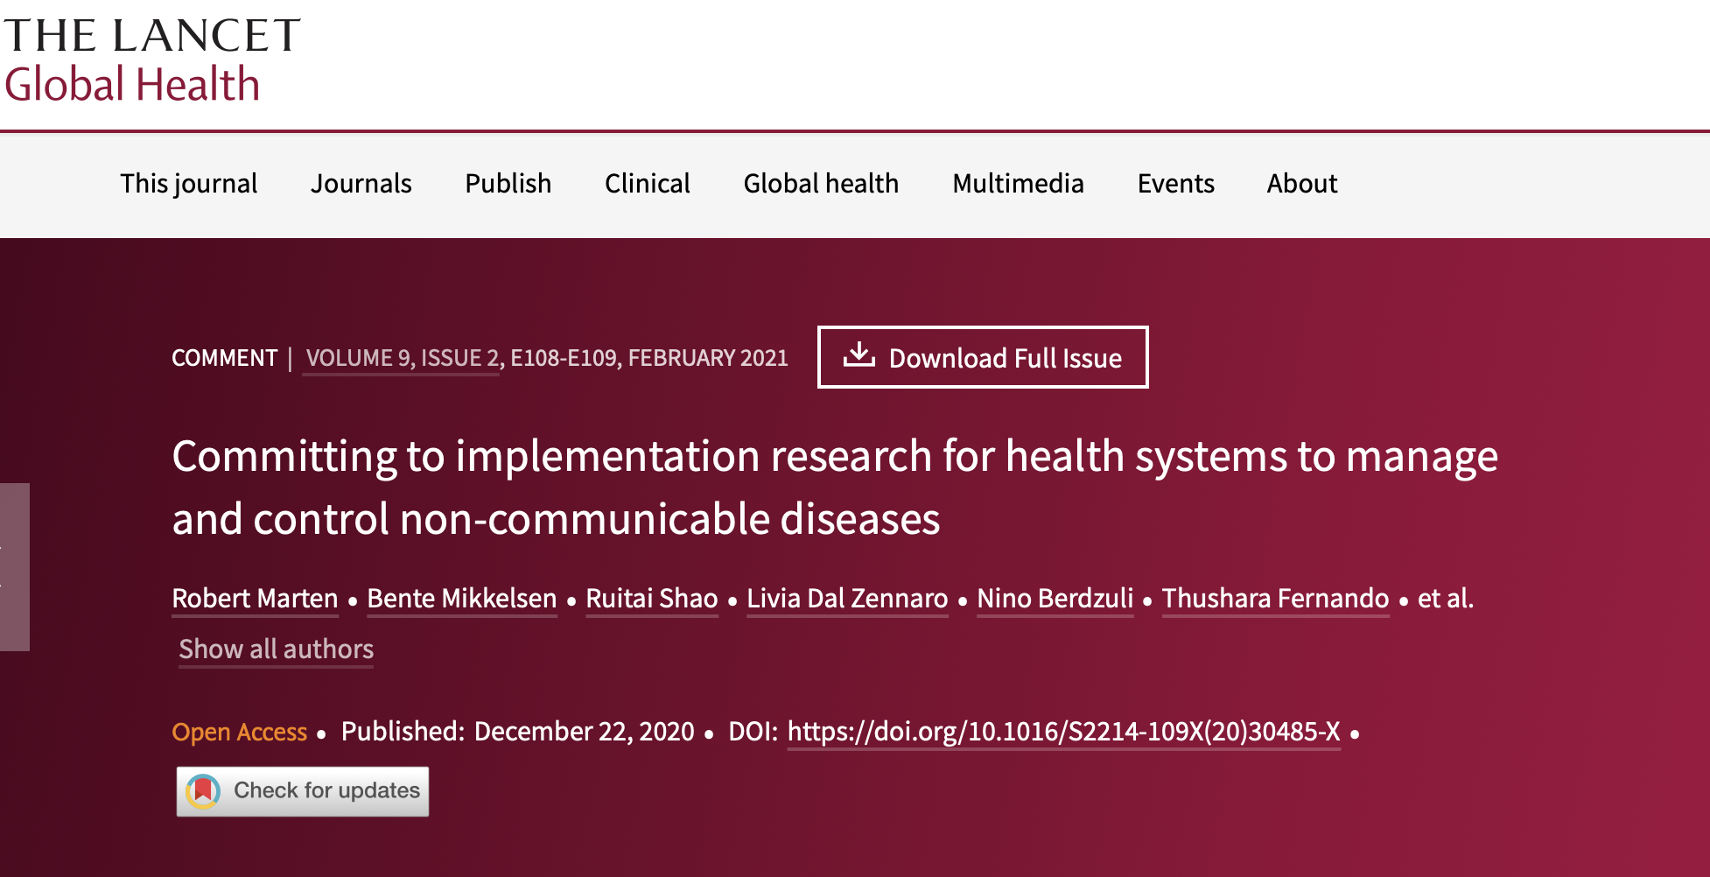Viewport: 1710px width, 877px height.
Task: Open the This journal menu
Action: pyautogui.click(x=188, y=184)
